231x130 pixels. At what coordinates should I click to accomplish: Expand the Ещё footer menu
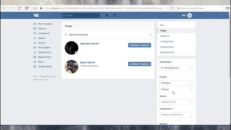pyautogui.click(x=47, y=79)
